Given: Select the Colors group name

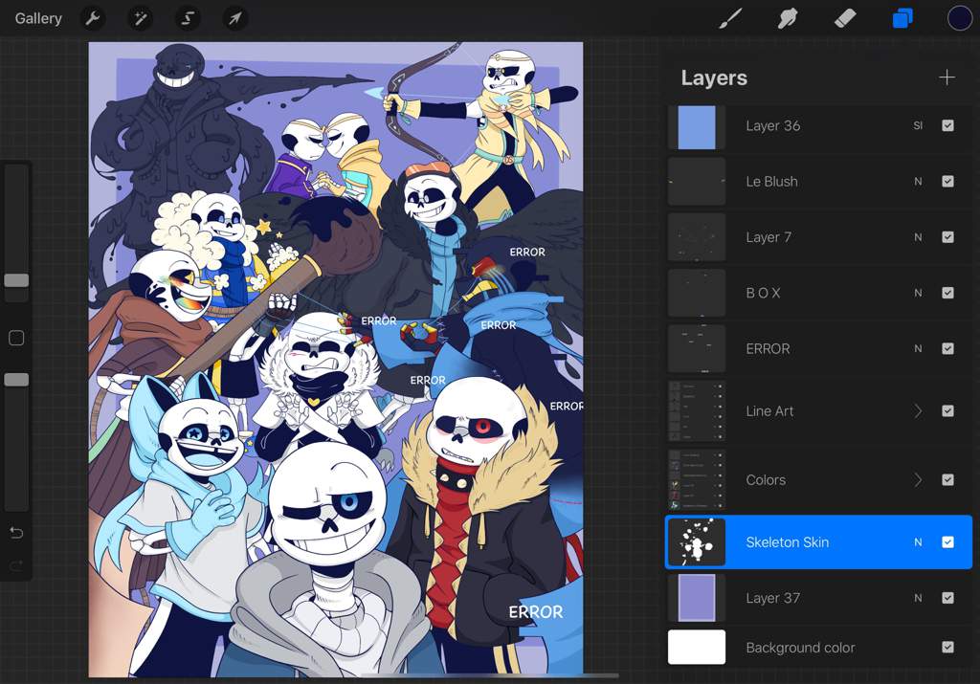Looking at the screenshot, I should (x=766, y=479).
